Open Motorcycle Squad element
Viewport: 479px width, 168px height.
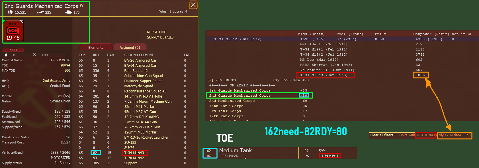[138, 86]
